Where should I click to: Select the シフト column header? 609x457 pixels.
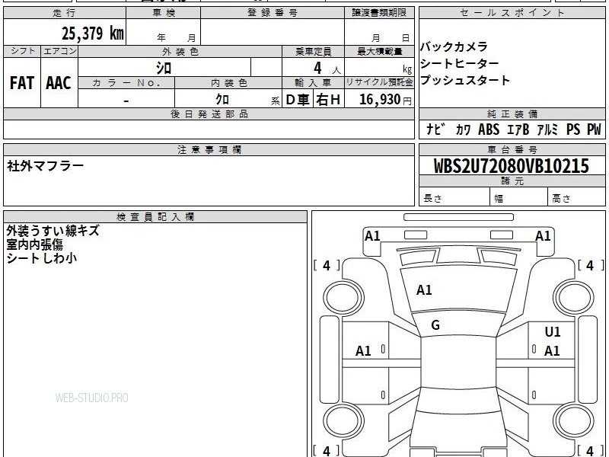pyautogui.click(x=22, y=51)
